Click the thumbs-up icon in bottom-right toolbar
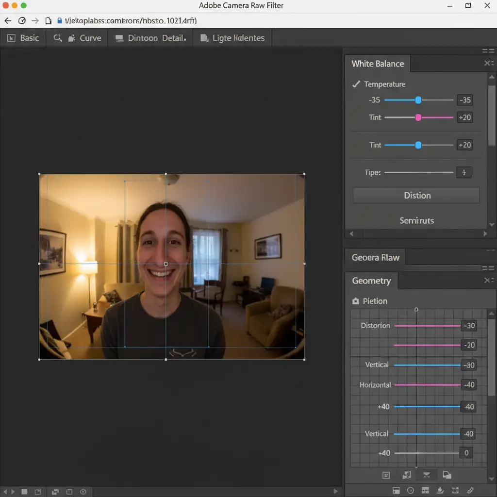This screenshot has width=497, height=497. 441,491
